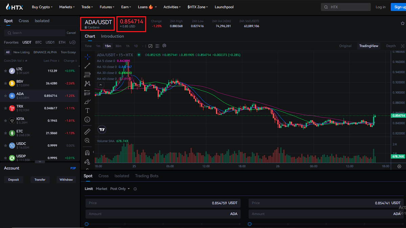Star USDC as a favorite

(5, 146)
